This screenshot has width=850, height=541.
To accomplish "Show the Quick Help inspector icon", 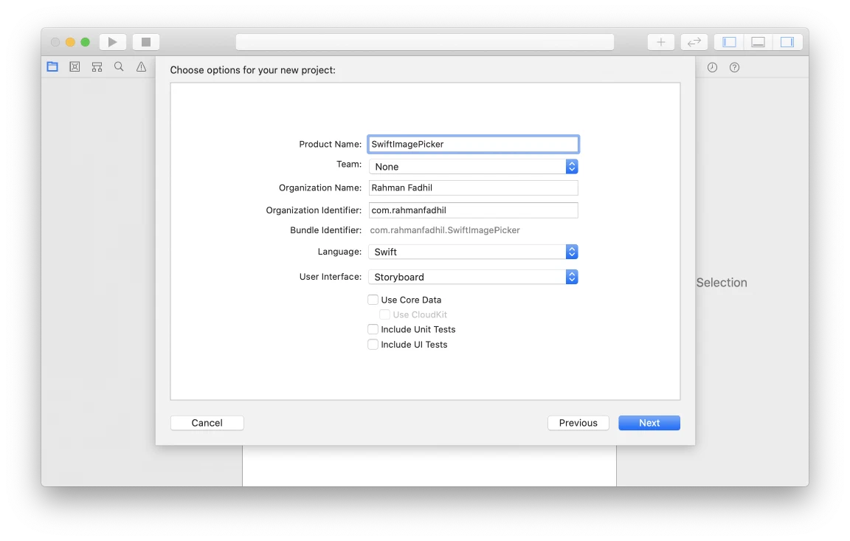I will coord(735,67).
